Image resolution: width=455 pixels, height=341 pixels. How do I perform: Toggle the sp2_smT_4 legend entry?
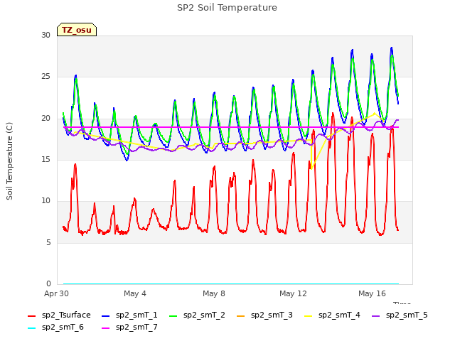332,315
